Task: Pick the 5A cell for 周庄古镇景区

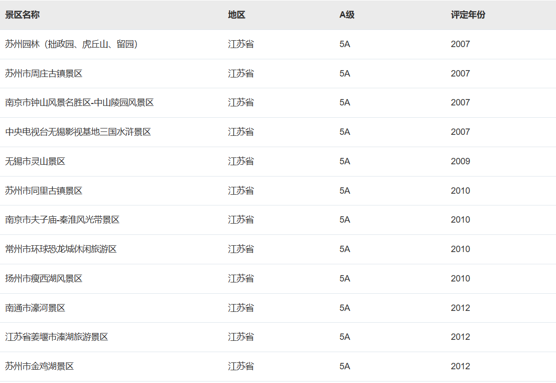Action: 345,74
